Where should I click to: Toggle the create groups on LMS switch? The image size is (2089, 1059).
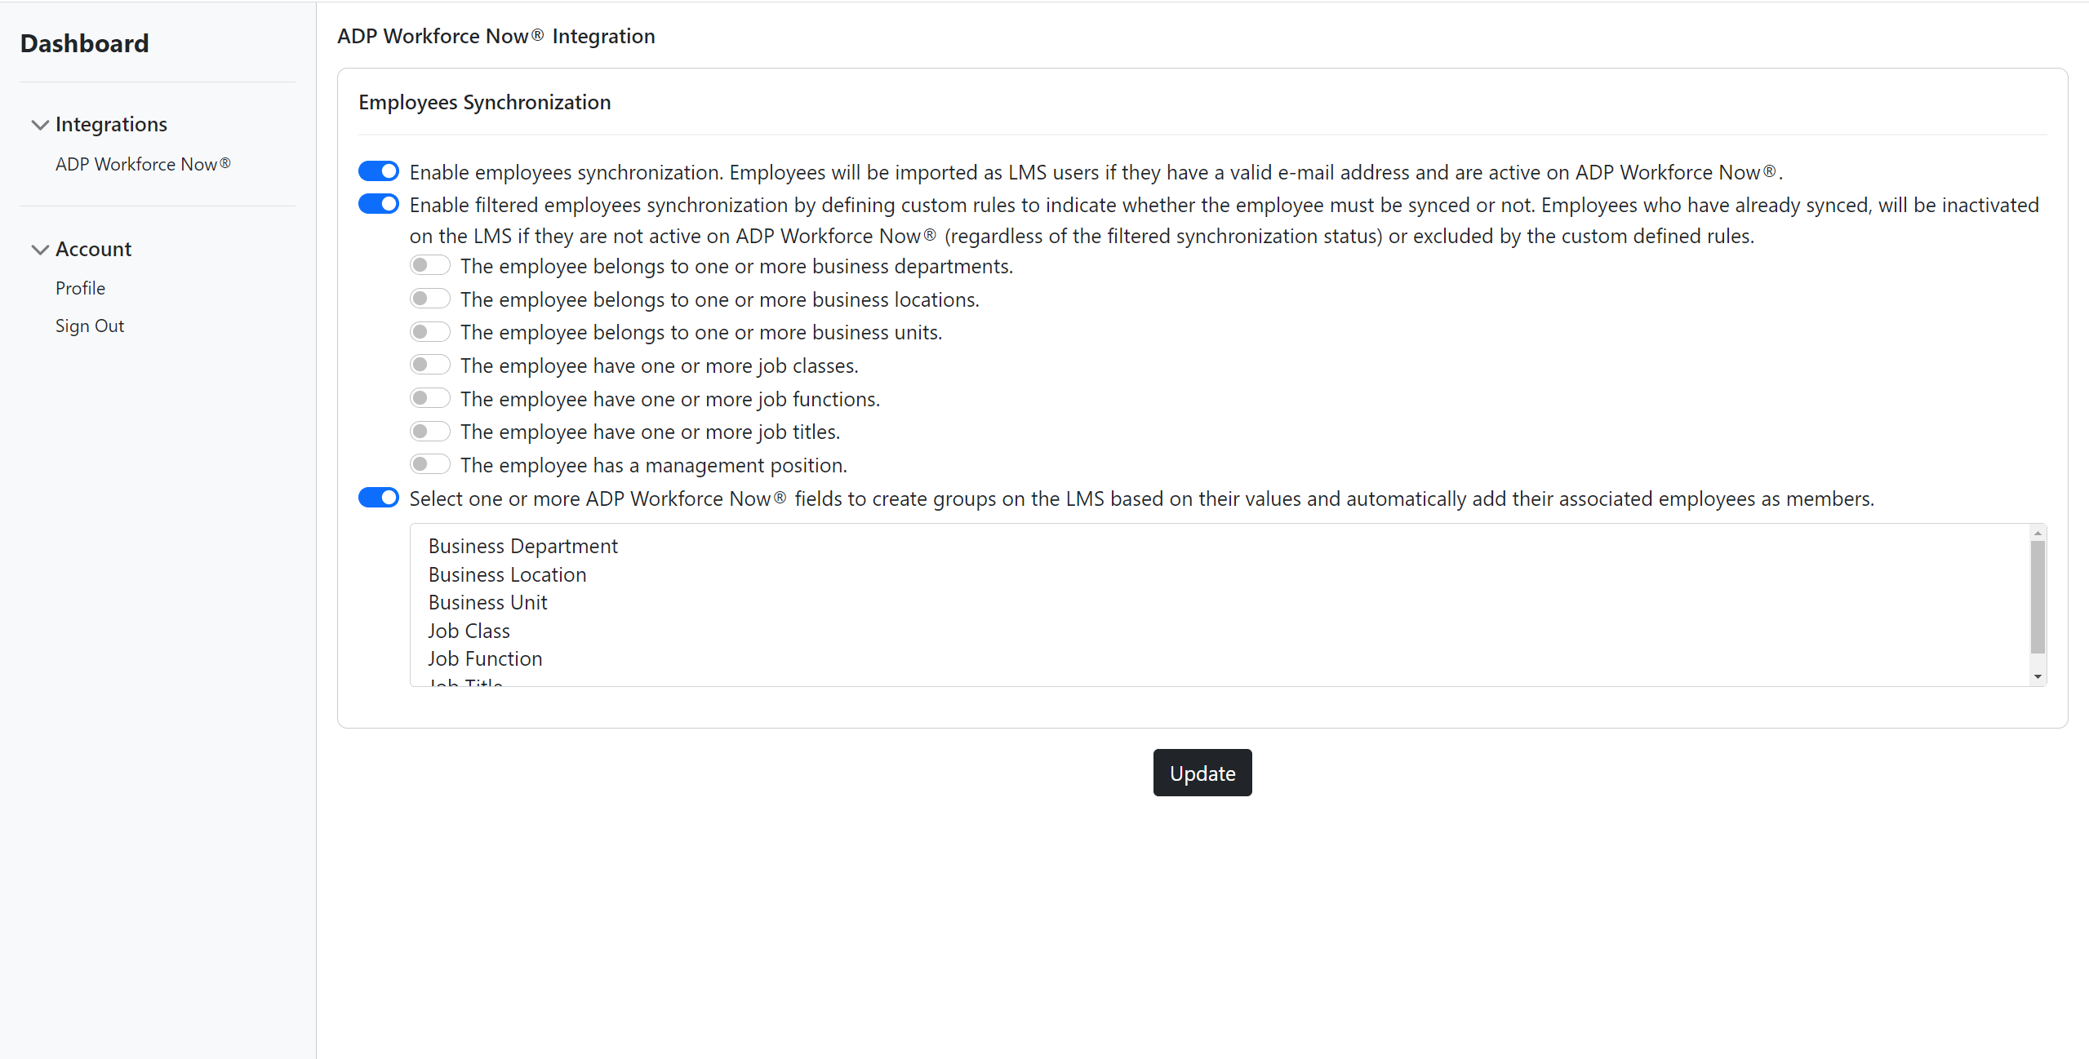click(x=379, y=498)
